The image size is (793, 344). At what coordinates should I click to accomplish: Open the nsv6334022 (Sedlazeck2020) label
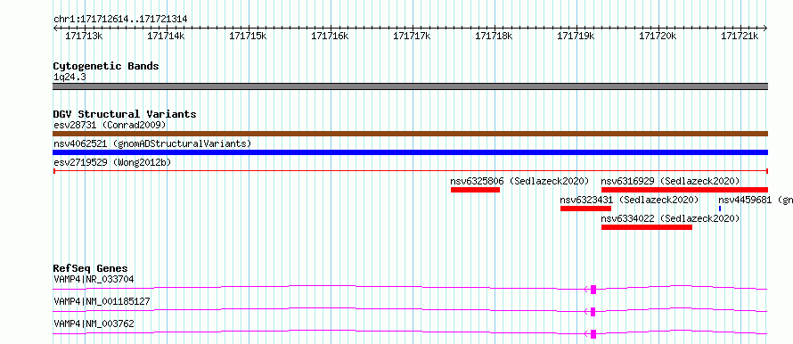point(670,218)
